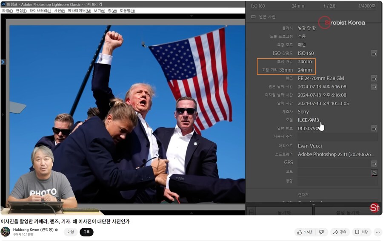383x241 pixels.
Task: Open Hakbong Kwon channel link
Action: (x=33, y=230)
